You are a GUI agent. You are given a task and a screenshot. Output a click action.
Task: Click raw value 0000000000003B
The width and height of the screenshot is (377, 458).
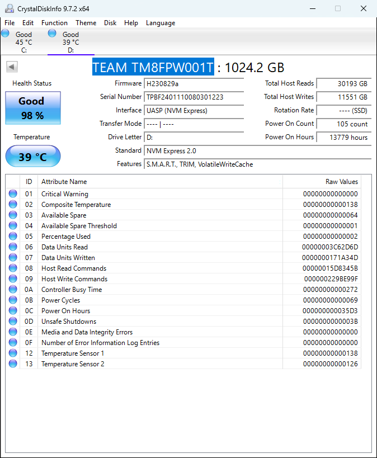point(330,322)
